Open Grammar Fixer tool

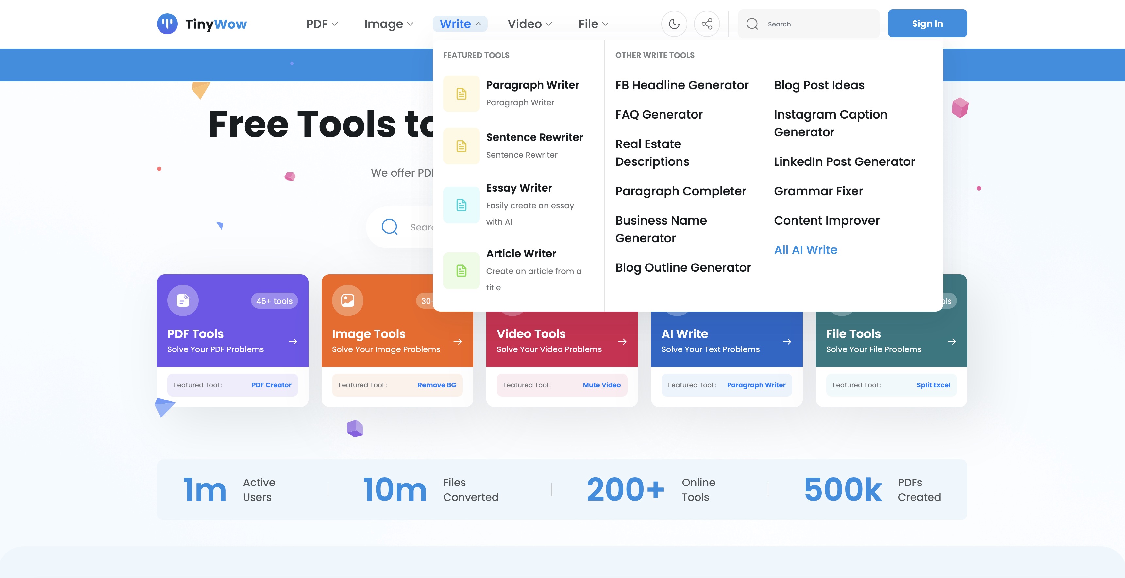pos(818,191)
